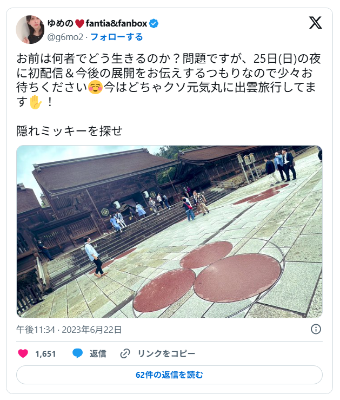Click the blue reply bubble icon

pos(77,353)
